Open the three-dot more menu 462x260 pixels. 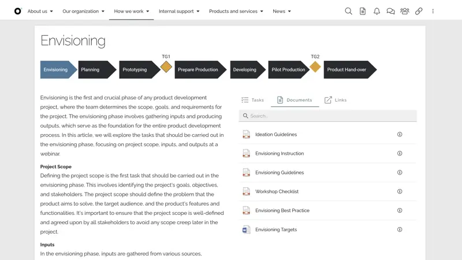click(x=433, y=11)
